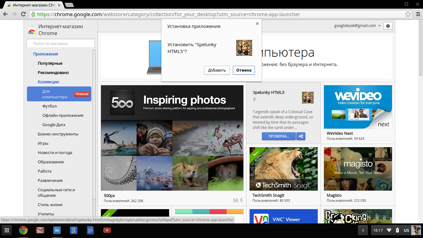
Task: Click the battery status icon
Action: pos(397,230)
